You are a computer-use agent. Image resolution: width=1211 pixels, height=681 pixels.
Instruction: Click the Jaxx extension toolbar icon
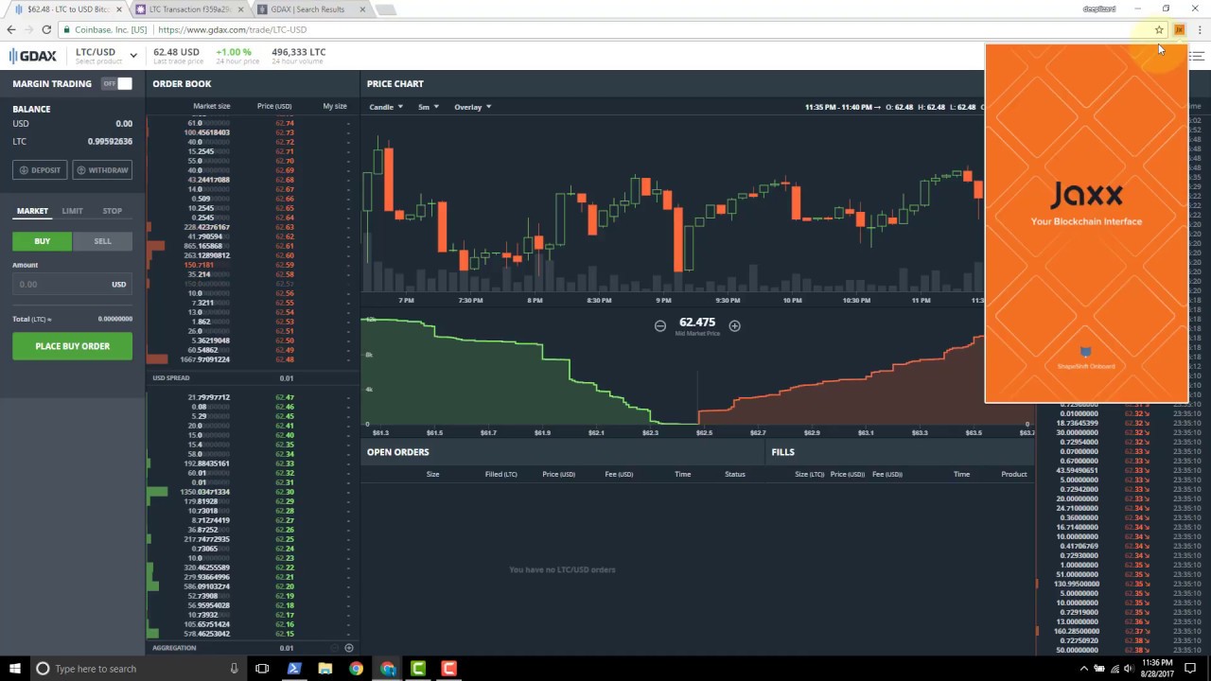point(1179,29)
